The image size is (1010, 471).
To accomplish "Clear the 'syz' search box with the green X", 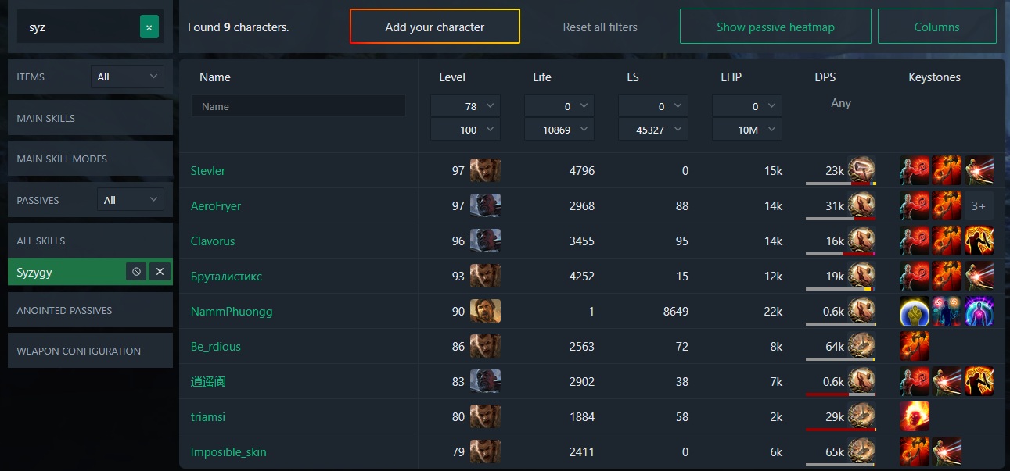I will (149, 27).
